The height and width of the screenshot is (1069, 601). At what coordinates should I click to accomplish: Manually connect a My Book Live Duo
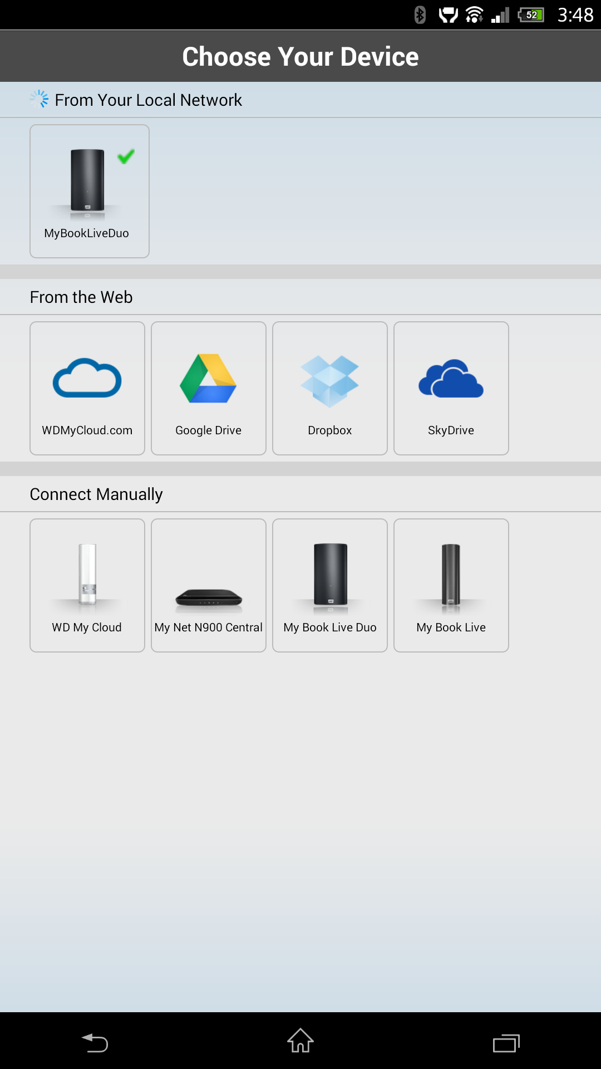click(330, 585)
